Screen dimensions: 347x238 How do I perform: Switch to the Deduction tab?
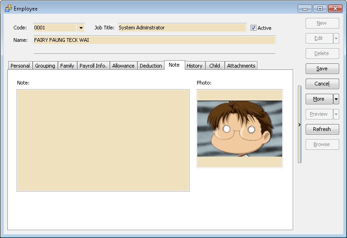coord(151,66)
